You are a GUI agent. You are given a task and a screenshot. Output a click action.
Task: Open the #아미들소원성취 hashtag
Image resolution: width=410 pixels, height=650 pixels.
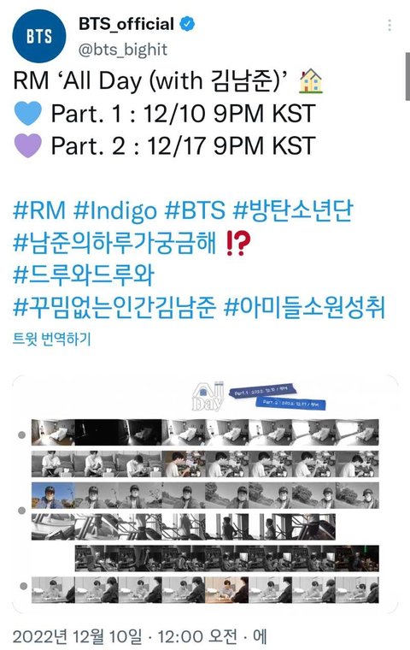pyautogui.click(x=304, y=307)
